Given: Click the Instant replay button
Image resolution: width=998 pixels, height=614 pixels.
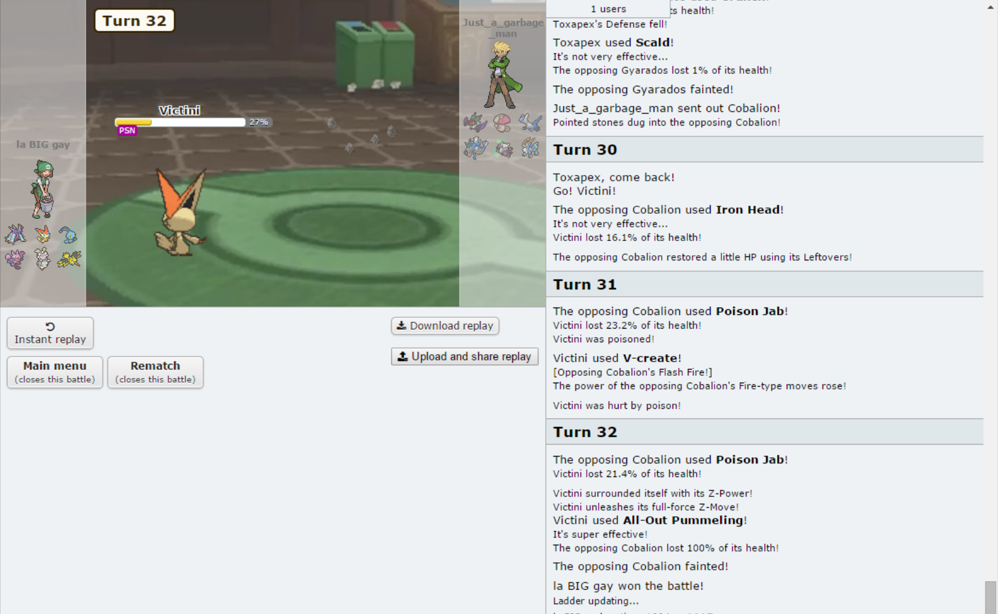Looking at the screenshot, I should click(x=50, y=333).
